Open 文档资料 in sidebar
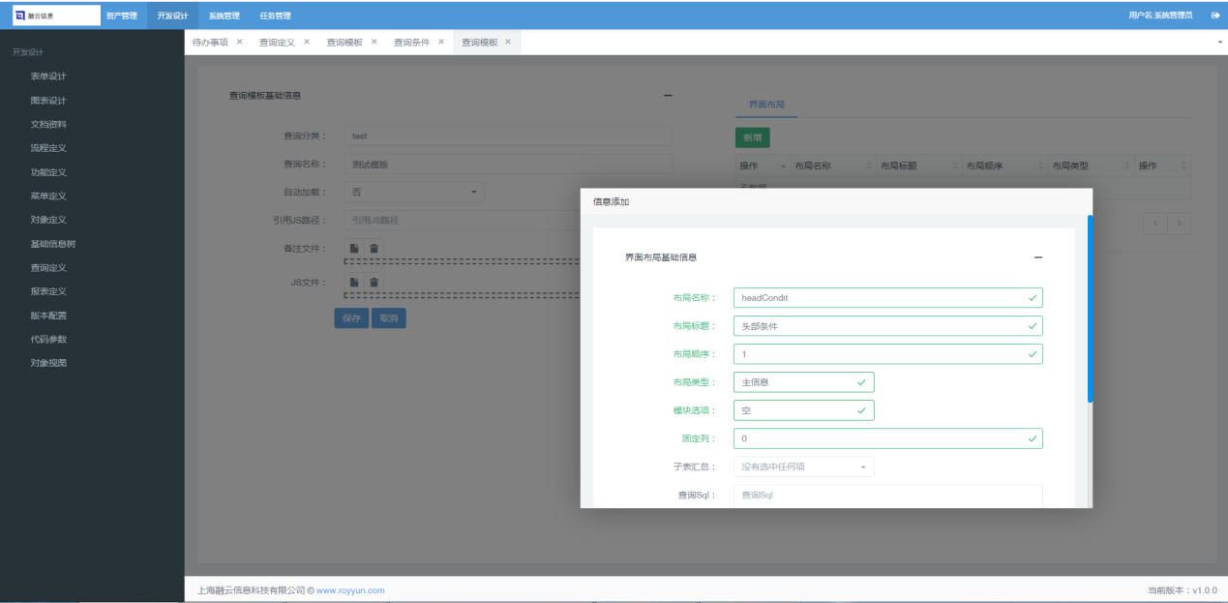This screenshot has height=603, width=1228. 48,124
